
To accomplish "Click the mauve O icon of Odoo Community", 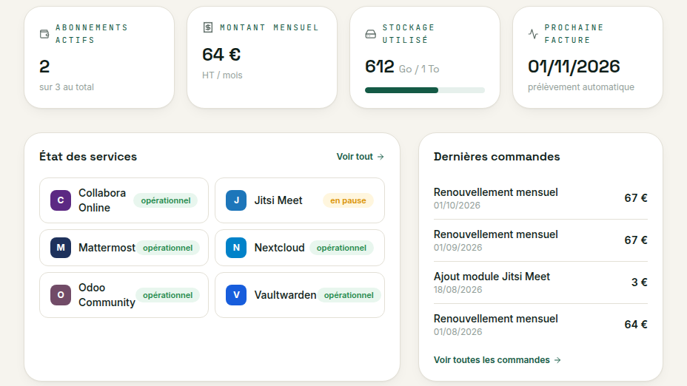I will 61,295.
